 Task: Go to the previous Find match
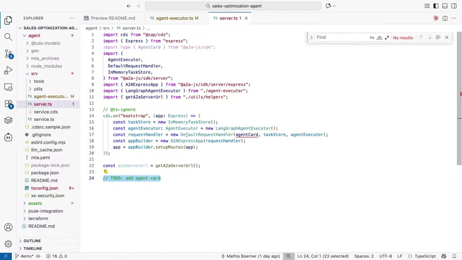click(x=421, y=37)
